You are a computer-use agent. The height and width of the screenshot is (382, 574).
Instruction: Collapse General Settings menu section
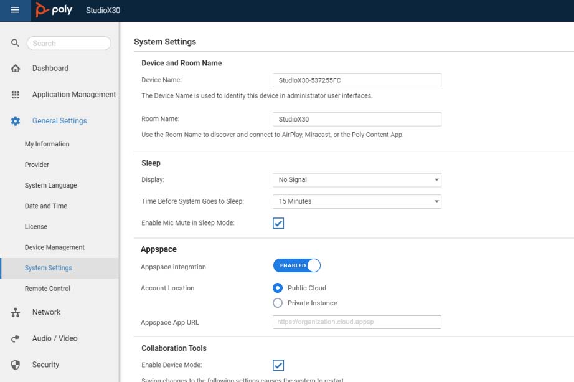(x=59, y=121)
